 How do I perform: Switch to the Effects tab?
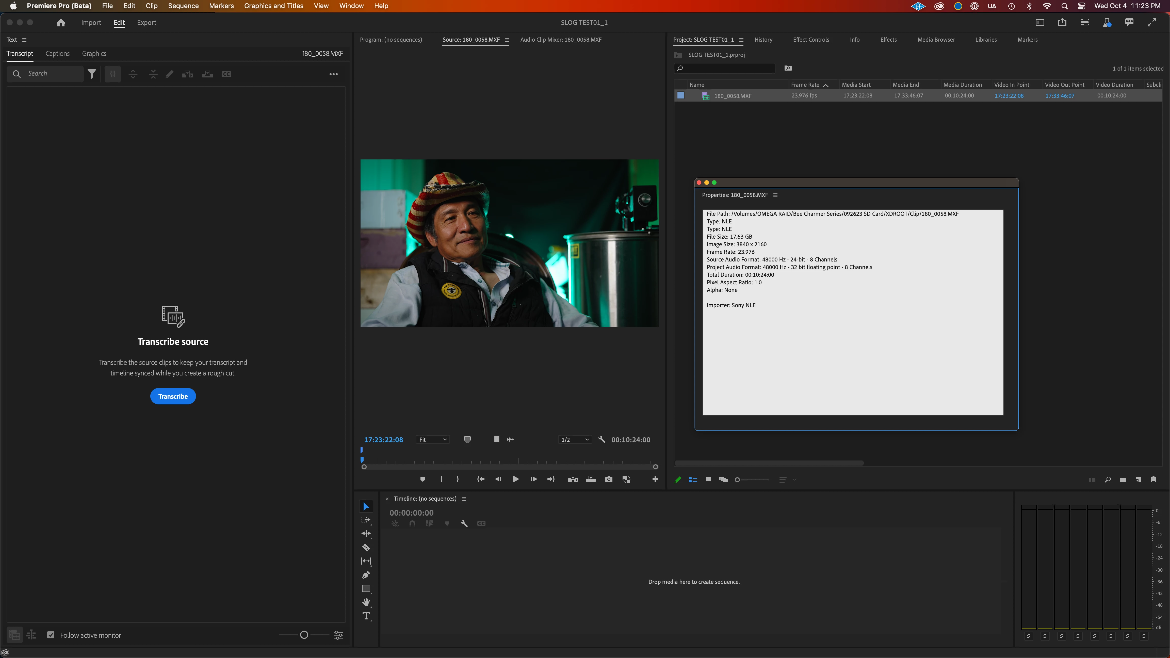click(x=888, y=40)
